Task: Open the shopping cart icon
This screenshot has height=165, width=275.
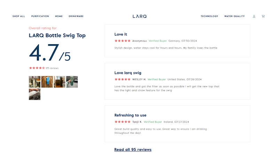Action: 263,16
